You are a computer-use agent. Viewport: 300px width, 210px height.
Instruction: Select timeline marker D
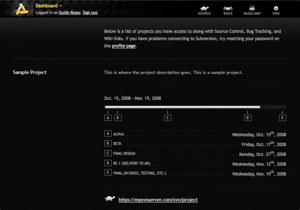tap(248, 118)
